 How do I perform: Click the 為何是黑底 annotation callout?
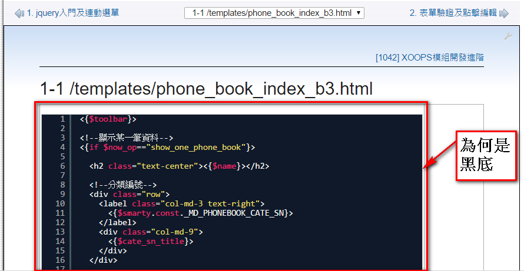pyautogui.click(x=485, y=155)
